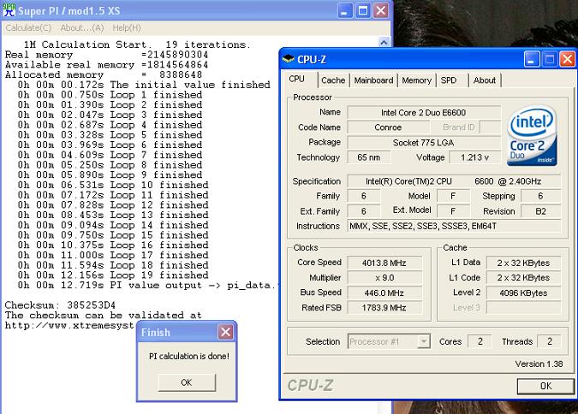The width and height of the screenshot is (578, 414).
Task: Click the Real memory =2145890304 line
Action: (106, 55)
